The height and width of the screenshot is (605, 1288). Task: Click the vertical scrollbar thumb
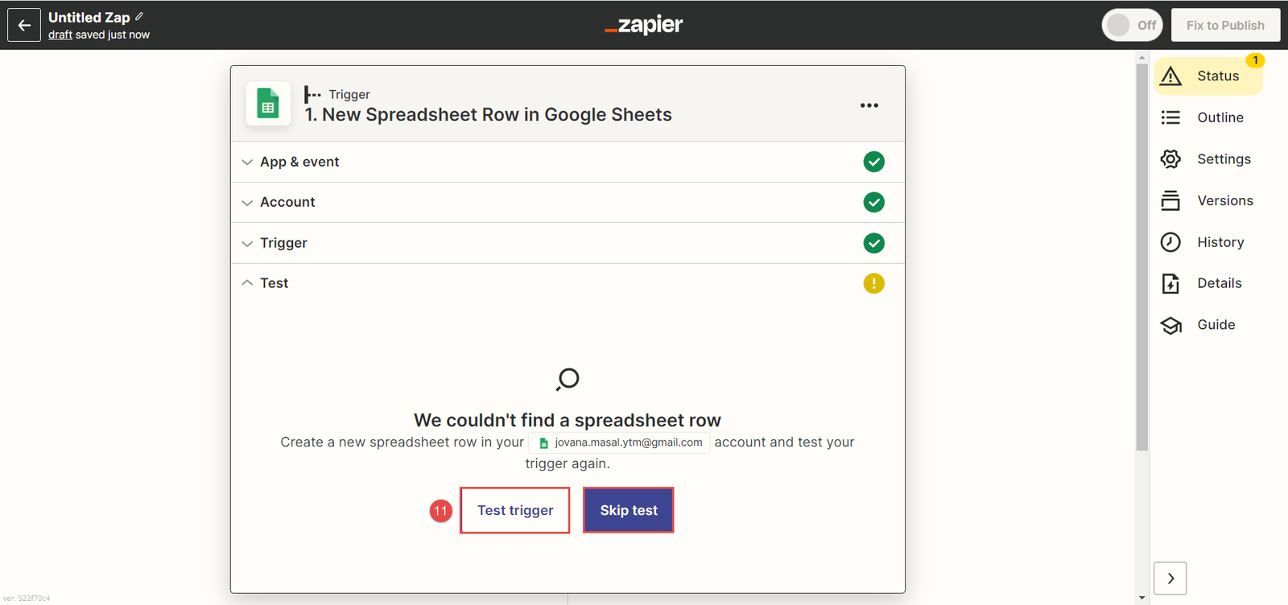[1141, 257]
